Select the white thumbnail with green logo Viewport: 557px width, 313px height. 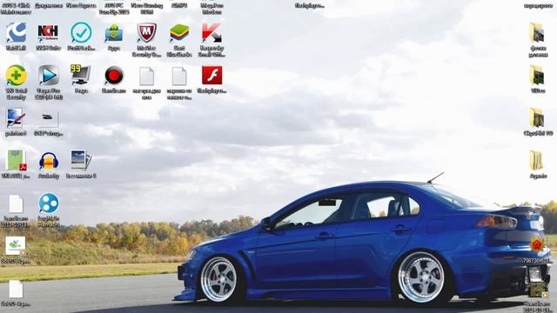[x=16, y=245]
